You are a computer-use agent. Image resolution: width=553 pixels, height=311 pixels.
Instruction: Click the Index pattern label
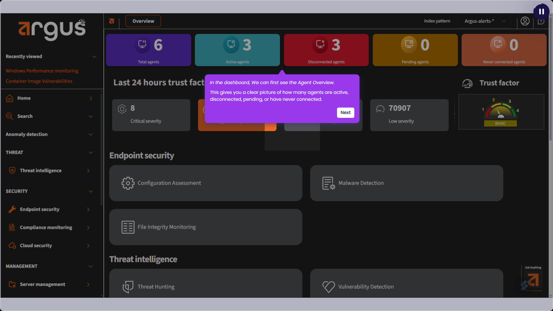click(437, 21)
